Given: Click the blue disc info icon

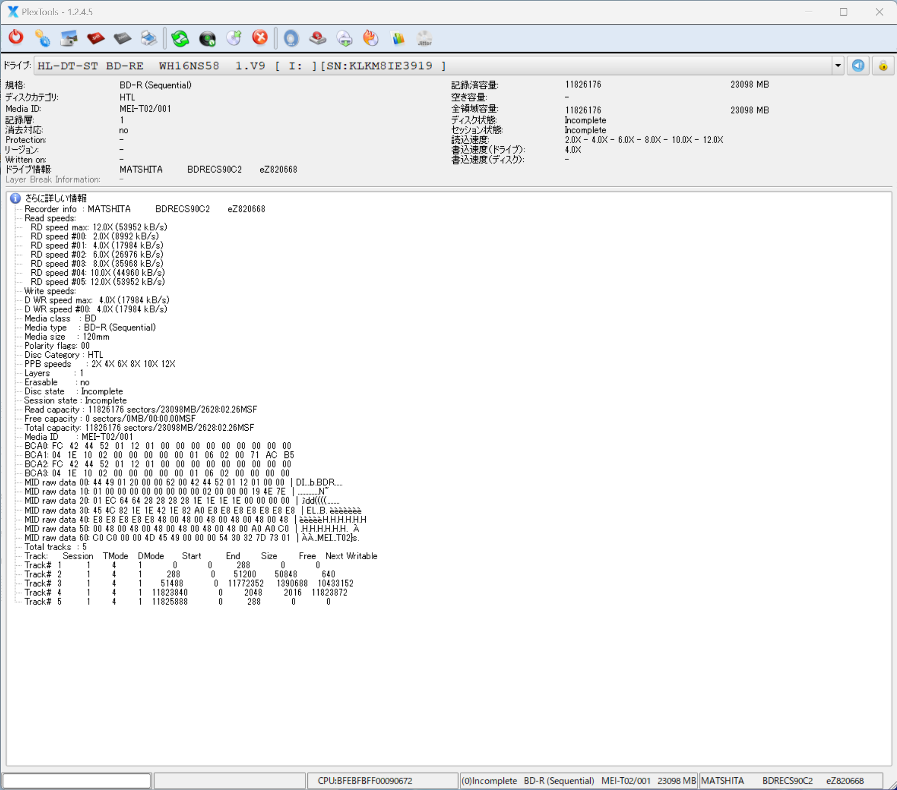Looking at the screenshot, I should pos(291,38).
